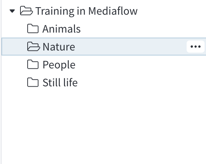206x164 pixels.
Task: Open the Nature folder three-dots menu
Action: (x=196, y=47)
